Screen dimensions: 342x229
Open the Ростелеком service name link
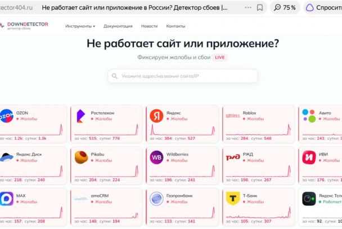[102, 113]
